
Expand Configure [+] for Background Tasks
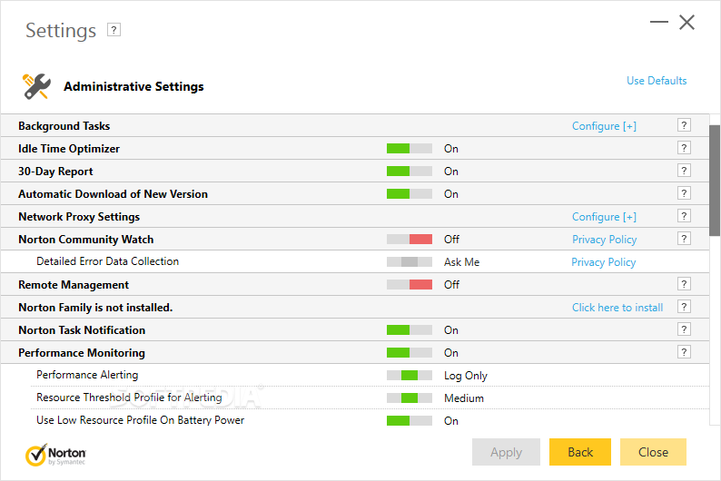click(604, 126)
